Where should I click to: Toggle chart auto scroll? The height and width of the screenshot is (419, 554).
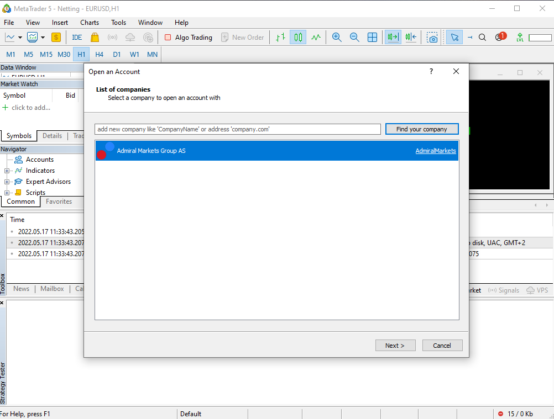393,37
